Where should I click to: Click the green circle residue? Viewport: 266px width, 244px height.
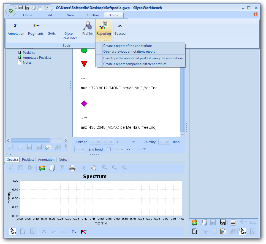pos(84,50)
